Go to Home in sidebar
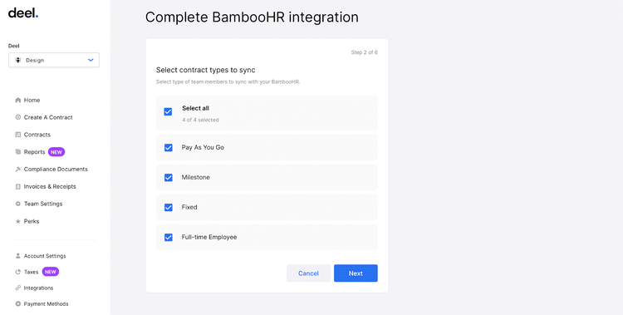Viewport: 623px width, 315px height. click(x=32, y=101)
